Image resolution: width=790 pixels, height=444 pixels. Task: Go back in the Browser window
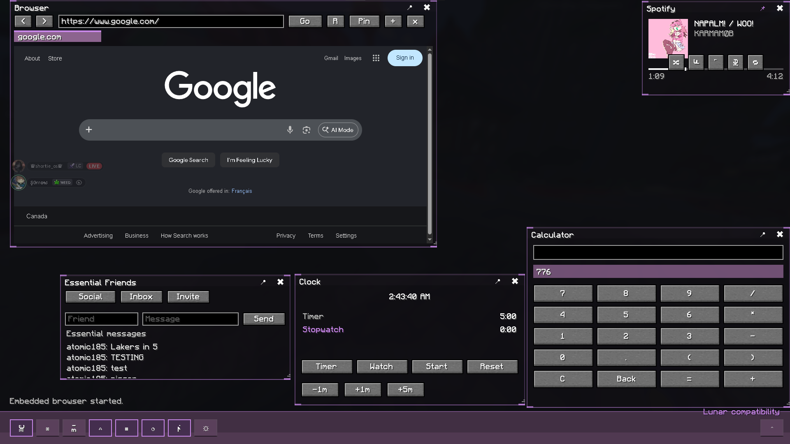pos(23,21)
